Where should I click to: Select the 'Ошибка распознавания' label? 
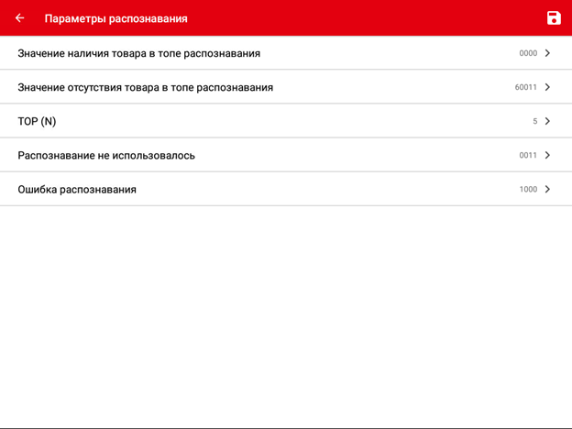(x=77, y=189)
